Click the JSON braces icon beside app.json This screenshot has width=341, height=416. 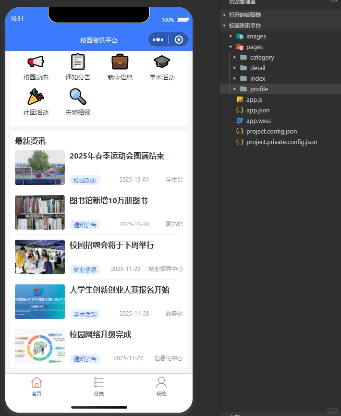(x=240, y=110)
